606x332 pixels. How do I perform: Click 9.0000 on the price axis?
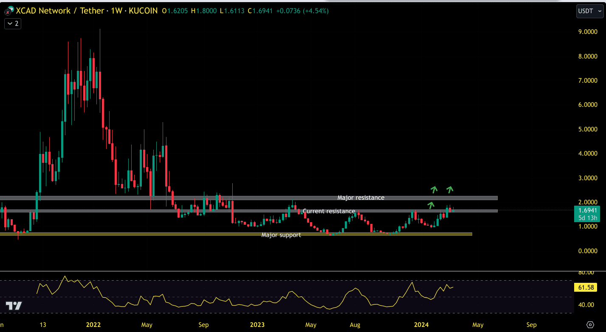[587, 32]
